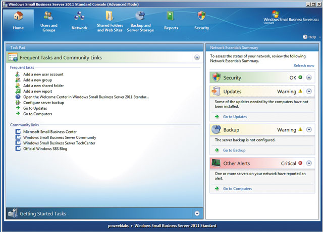Image resolution: width=323 pixels, height=232 pixels.
Task: Click the Windows Small Business Server Community icon
Action: click(18, 137)
